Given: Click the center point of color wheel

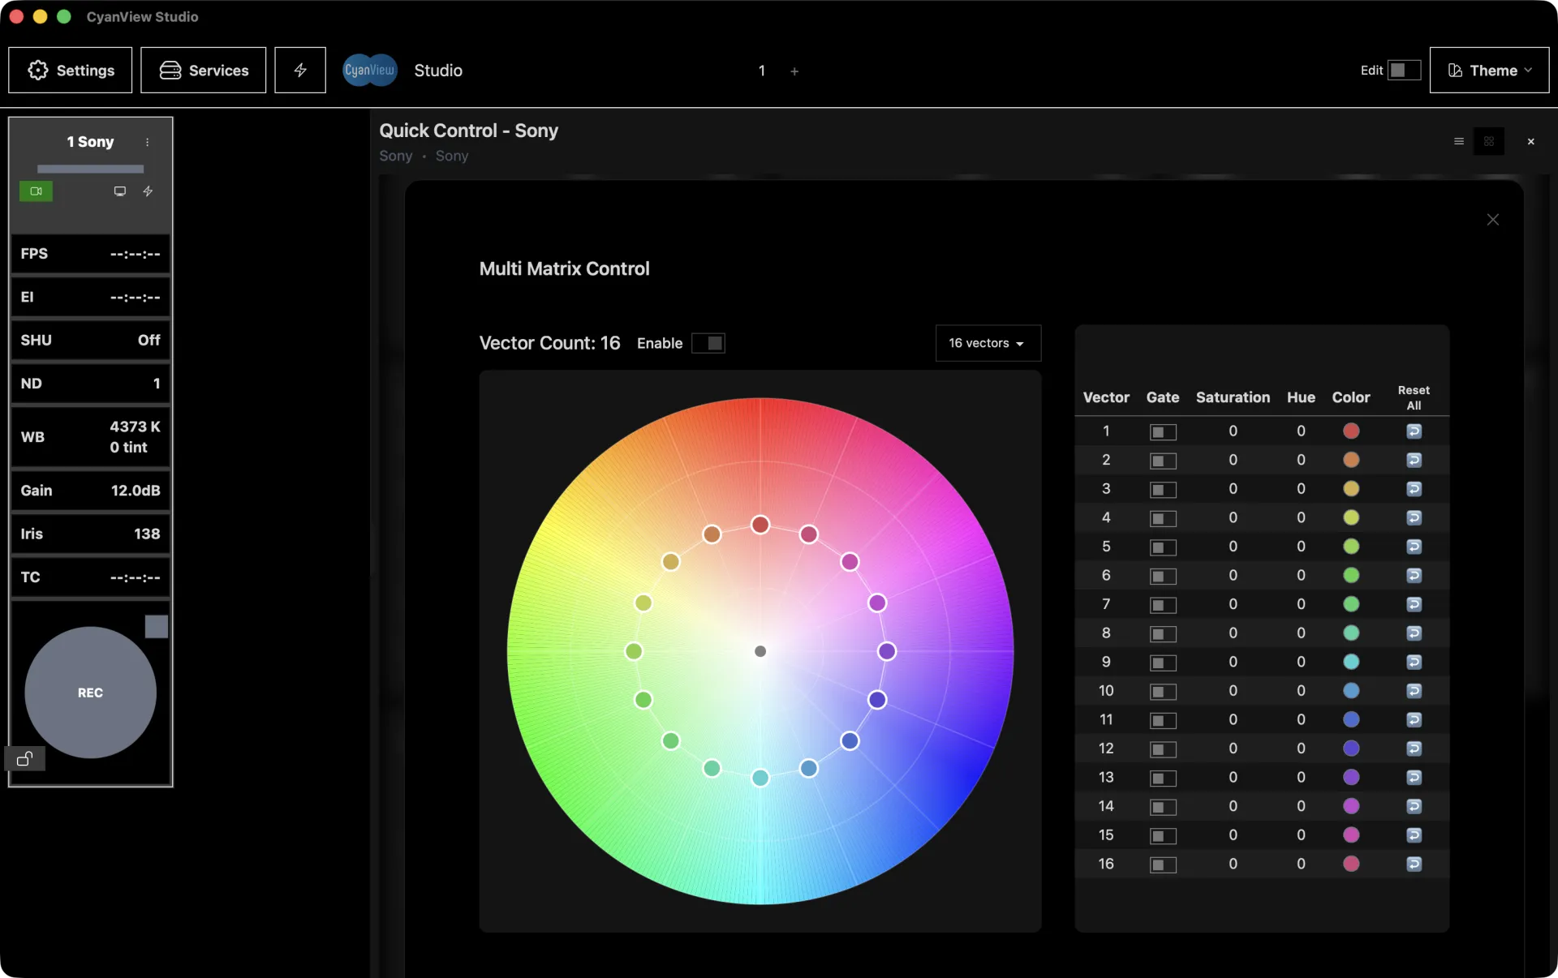Looking at the screenshot, I should click(760, 651).
